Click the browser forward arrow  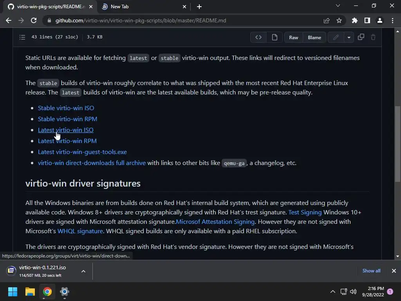(21, 20)
